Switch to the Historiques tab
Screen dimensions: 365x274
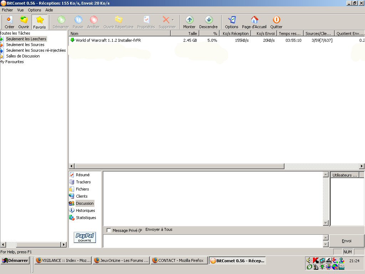(x=86, y=210)
